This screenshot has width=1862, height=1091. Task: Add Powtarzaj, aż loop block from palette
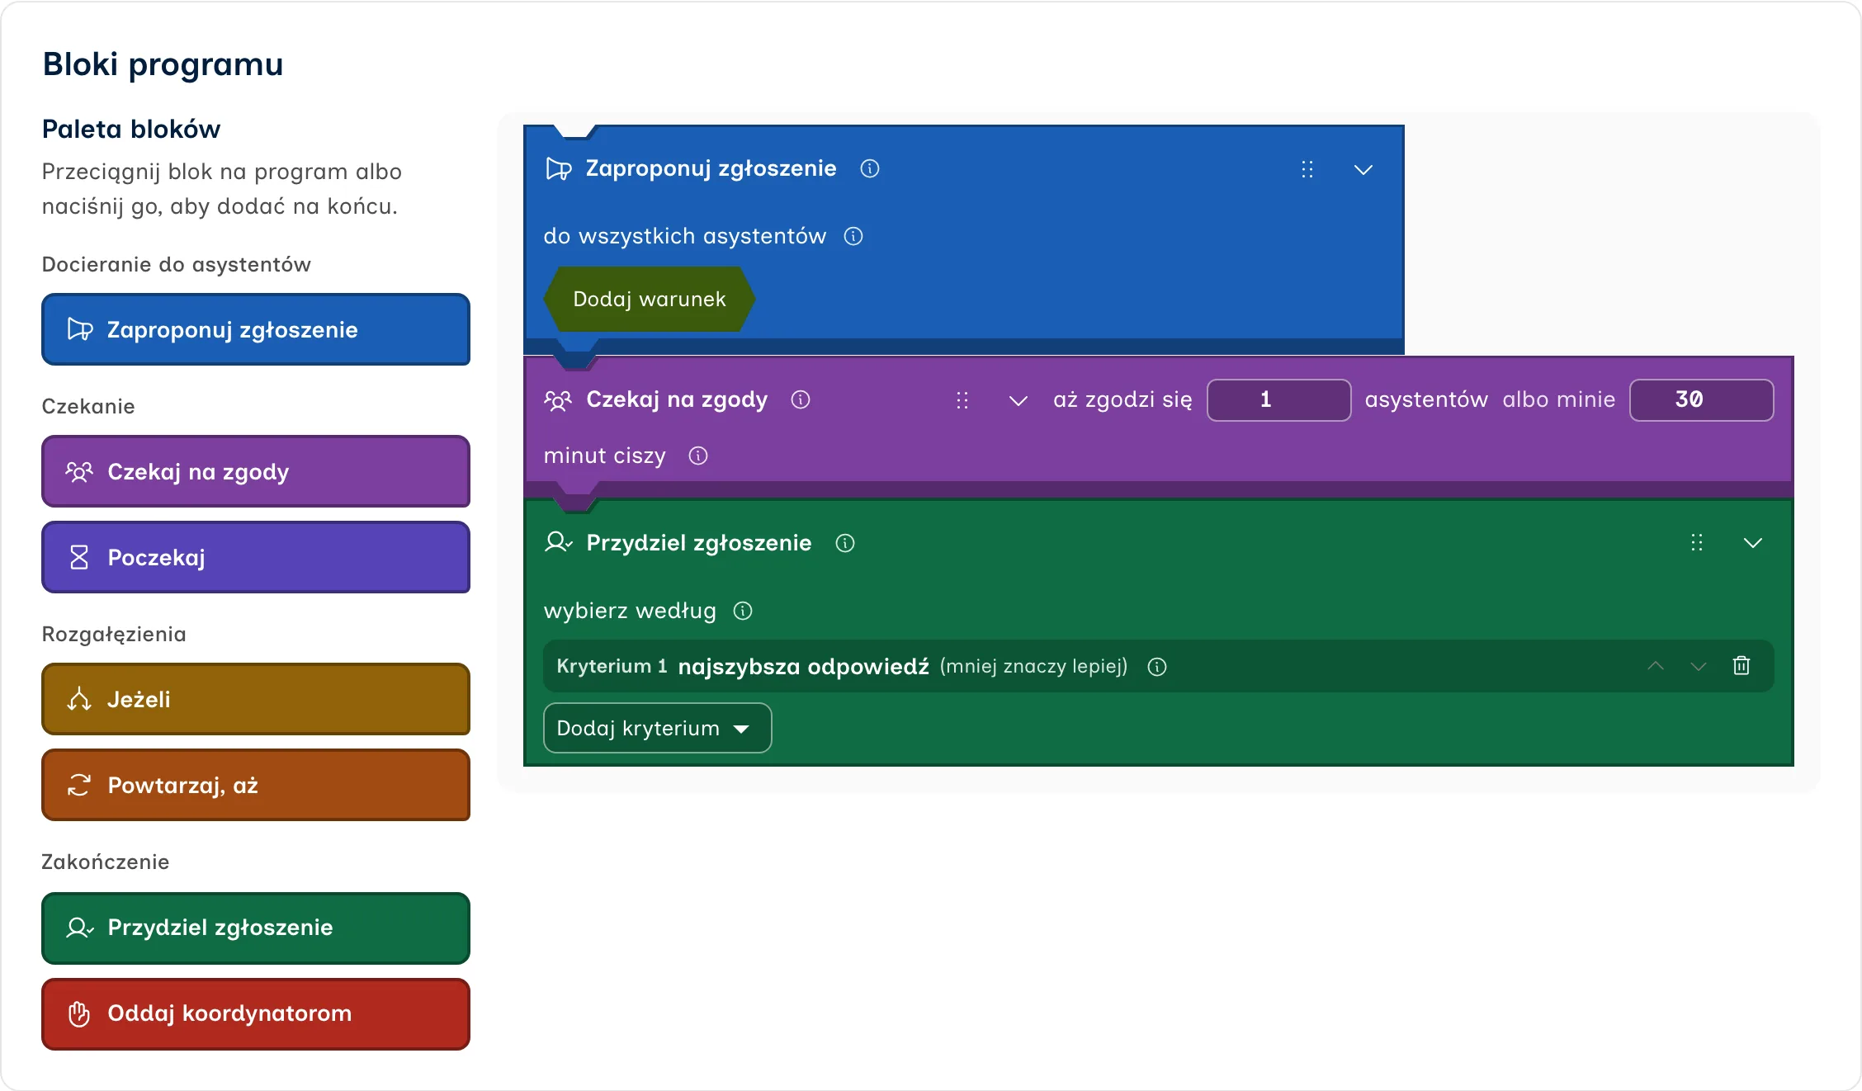coord(256,785)
